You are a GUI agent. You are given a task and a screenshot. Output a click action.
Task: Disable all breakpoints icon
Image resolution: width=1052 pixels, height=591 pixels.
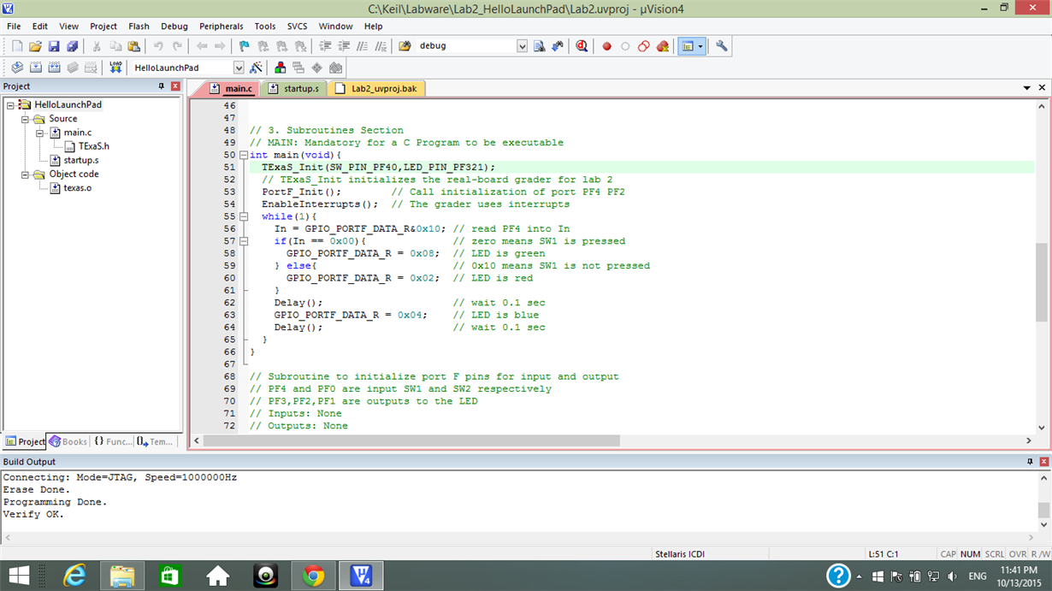pos(644,46)
